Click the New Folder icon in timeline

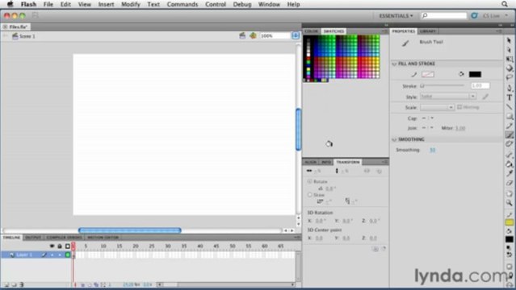point(14,284)
